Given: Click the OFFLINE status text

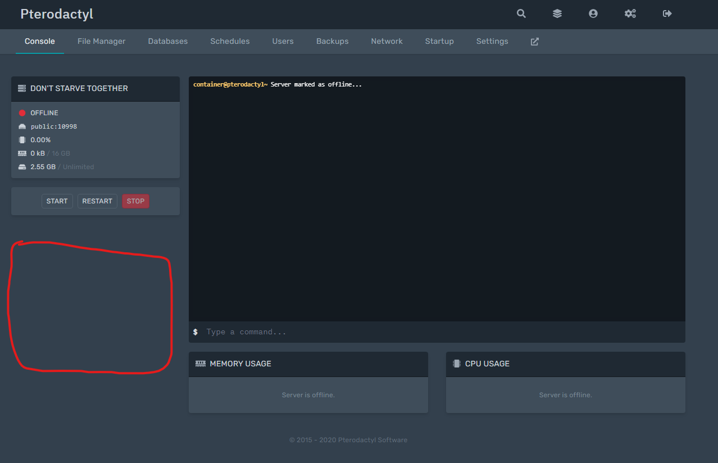Looking at the screenshot, I should (x=44, y=113).
